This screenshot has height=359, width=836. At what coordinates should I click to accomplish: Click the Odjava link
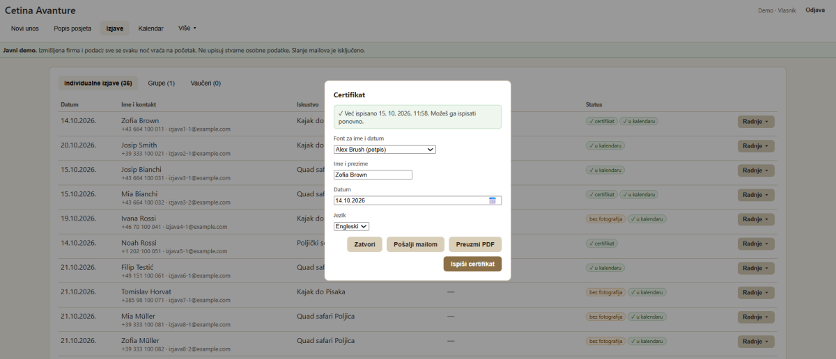[815, 10]
